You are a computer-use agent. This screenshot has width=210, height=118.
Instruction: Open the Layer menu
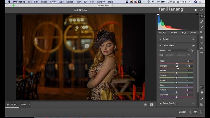[53, 2]
